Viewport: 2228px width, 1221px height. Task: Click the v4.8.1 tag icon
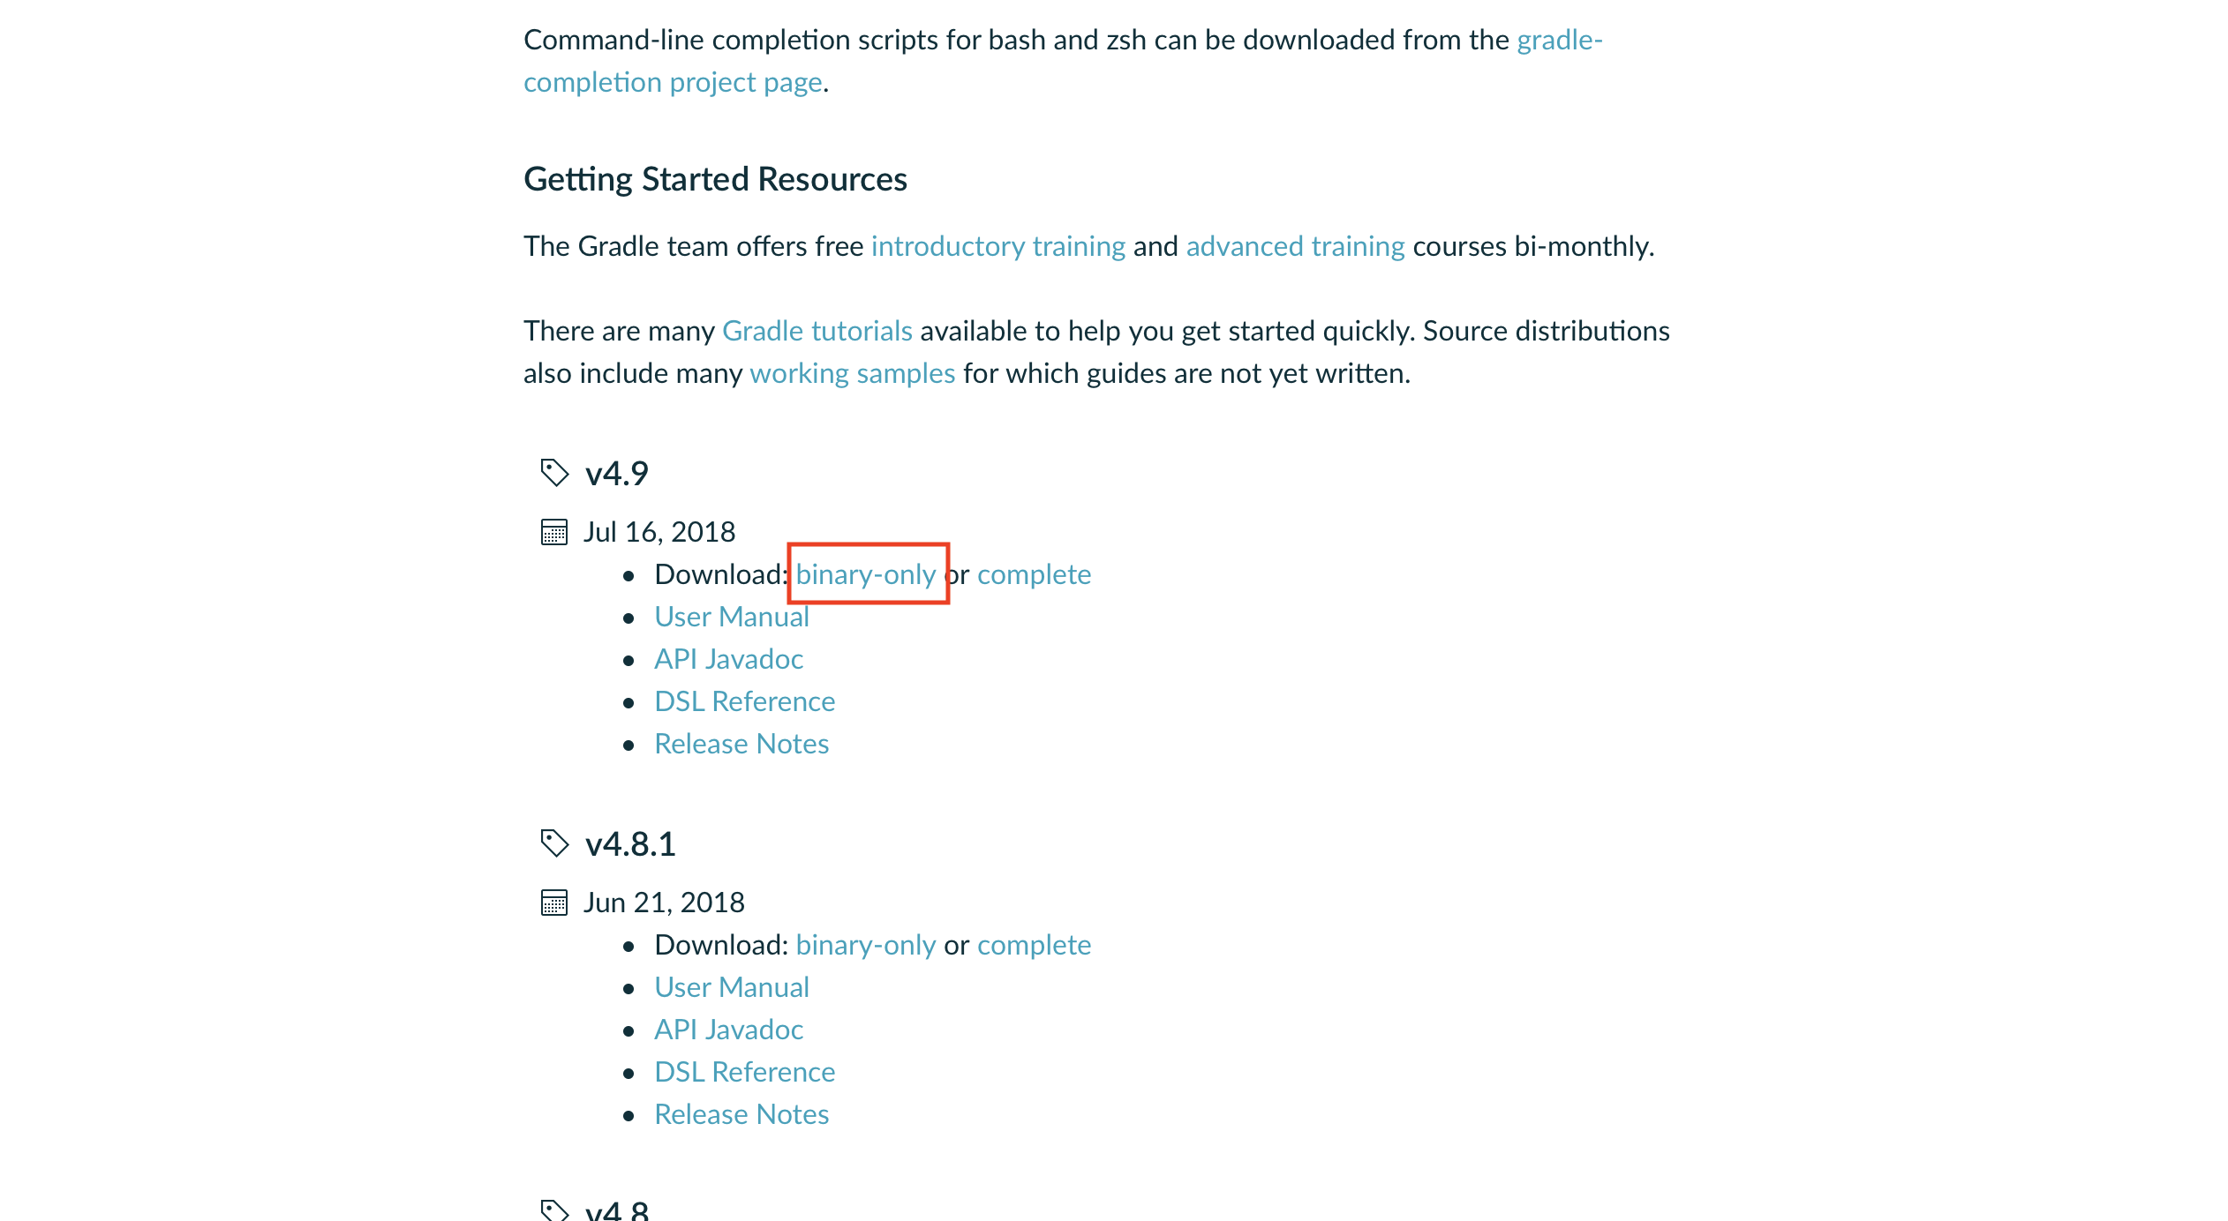click(x=555, y=843)
